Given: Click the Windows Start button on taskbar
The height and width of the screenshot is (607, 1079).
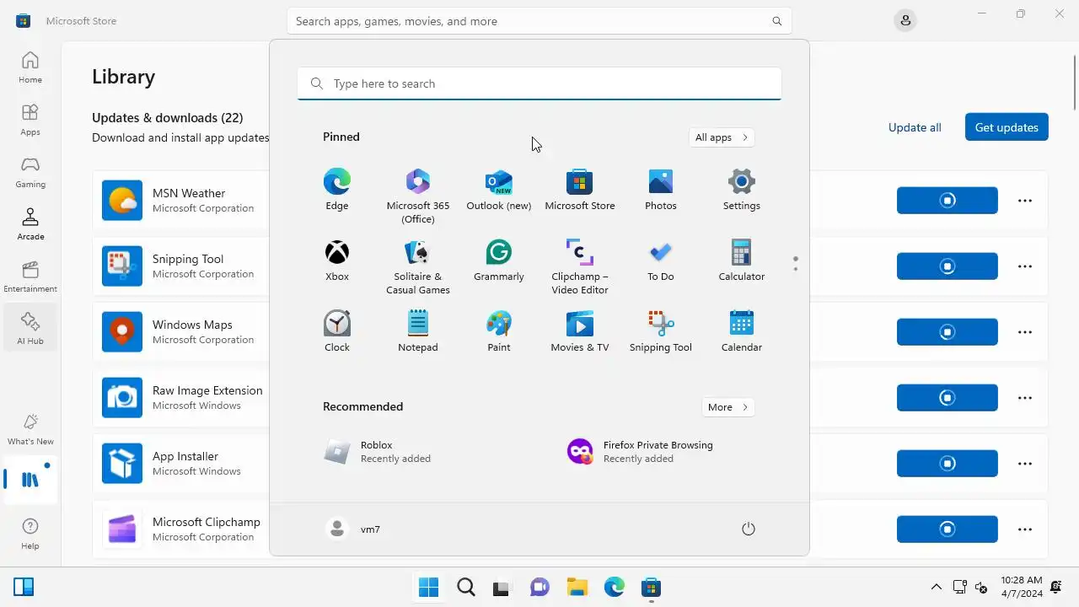Looking at the screenshot, I should [x=428, y=587].
